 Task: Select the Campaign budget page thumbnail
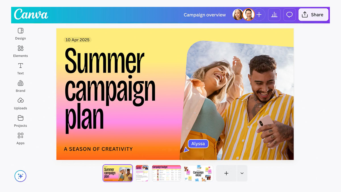167,173
